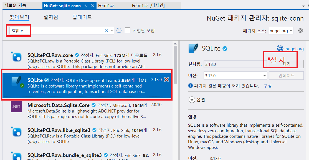
Task: Expand the 옵션 options section
Action: click(192, 100)
